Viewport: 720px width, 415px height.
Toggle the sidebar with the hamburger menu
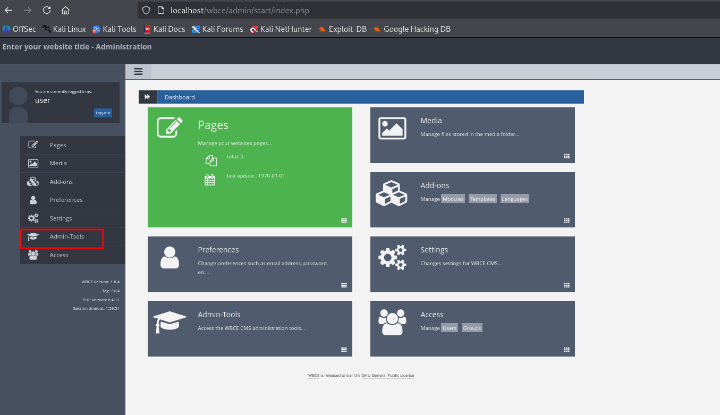click(x=139, y=72)
